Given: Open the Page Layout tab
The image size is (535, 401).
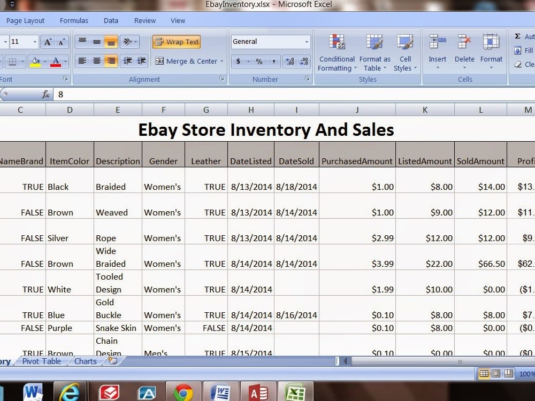Looking at the screenshot, I should [25, 20].
